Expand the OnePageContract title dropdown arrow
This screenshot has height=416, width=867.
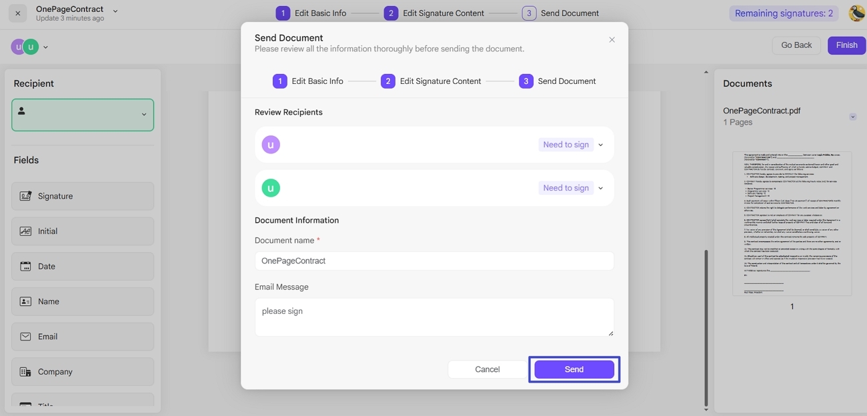pyautogui.click(x=115, y=11)
